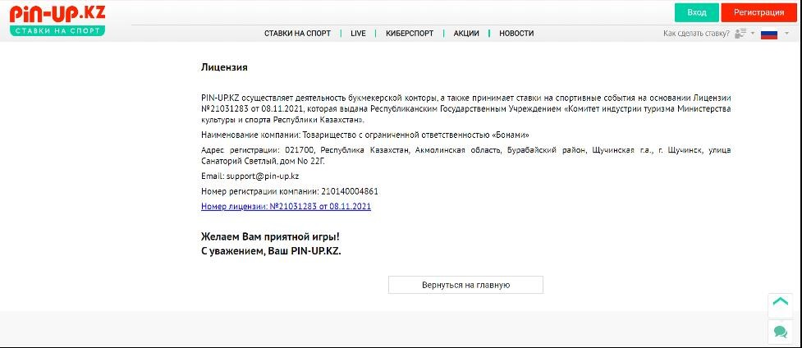Viewport: 802px width, 348px height.
Task: Click the Вход login button
Action: [x=697, y=13]
